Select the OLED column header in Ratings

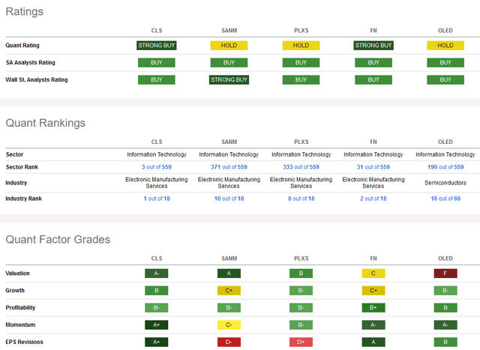pyautogui.click(x=445, y=30)
